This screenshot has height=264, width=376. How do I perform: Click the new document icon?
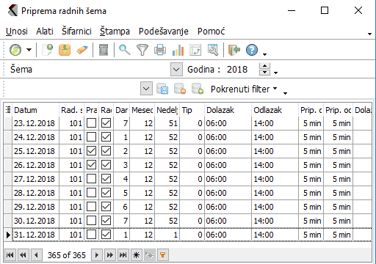[x=48, y=50]
